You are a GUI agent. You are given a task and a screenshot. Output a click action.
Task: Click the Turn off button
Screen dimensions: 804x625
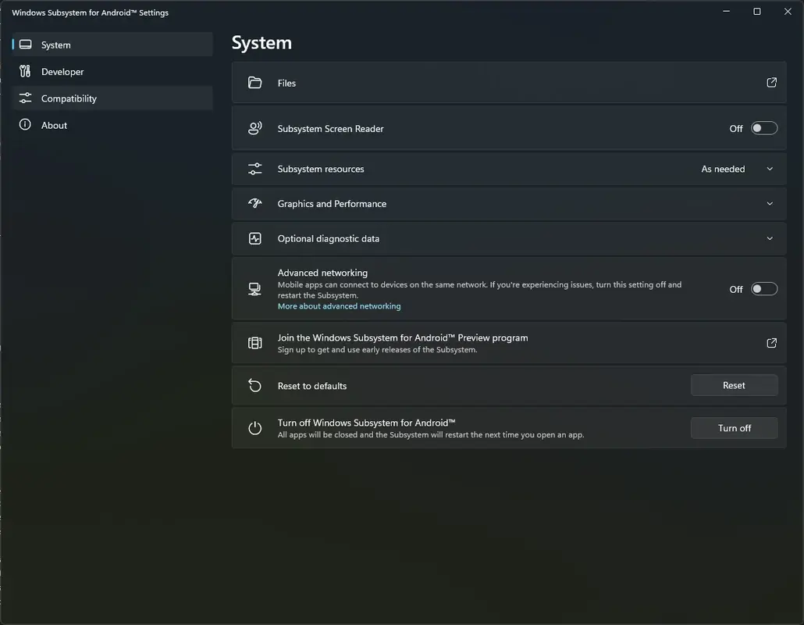[x=734, y=427]
